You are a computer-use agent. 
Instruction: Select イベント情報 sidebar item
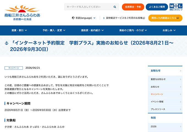coord(165,102)
